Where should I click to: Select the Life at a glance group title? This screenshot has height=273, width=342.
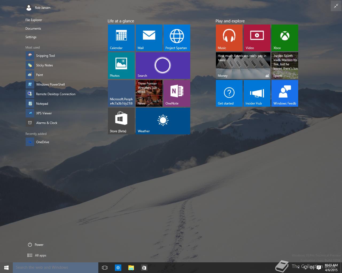coord(121,21)
